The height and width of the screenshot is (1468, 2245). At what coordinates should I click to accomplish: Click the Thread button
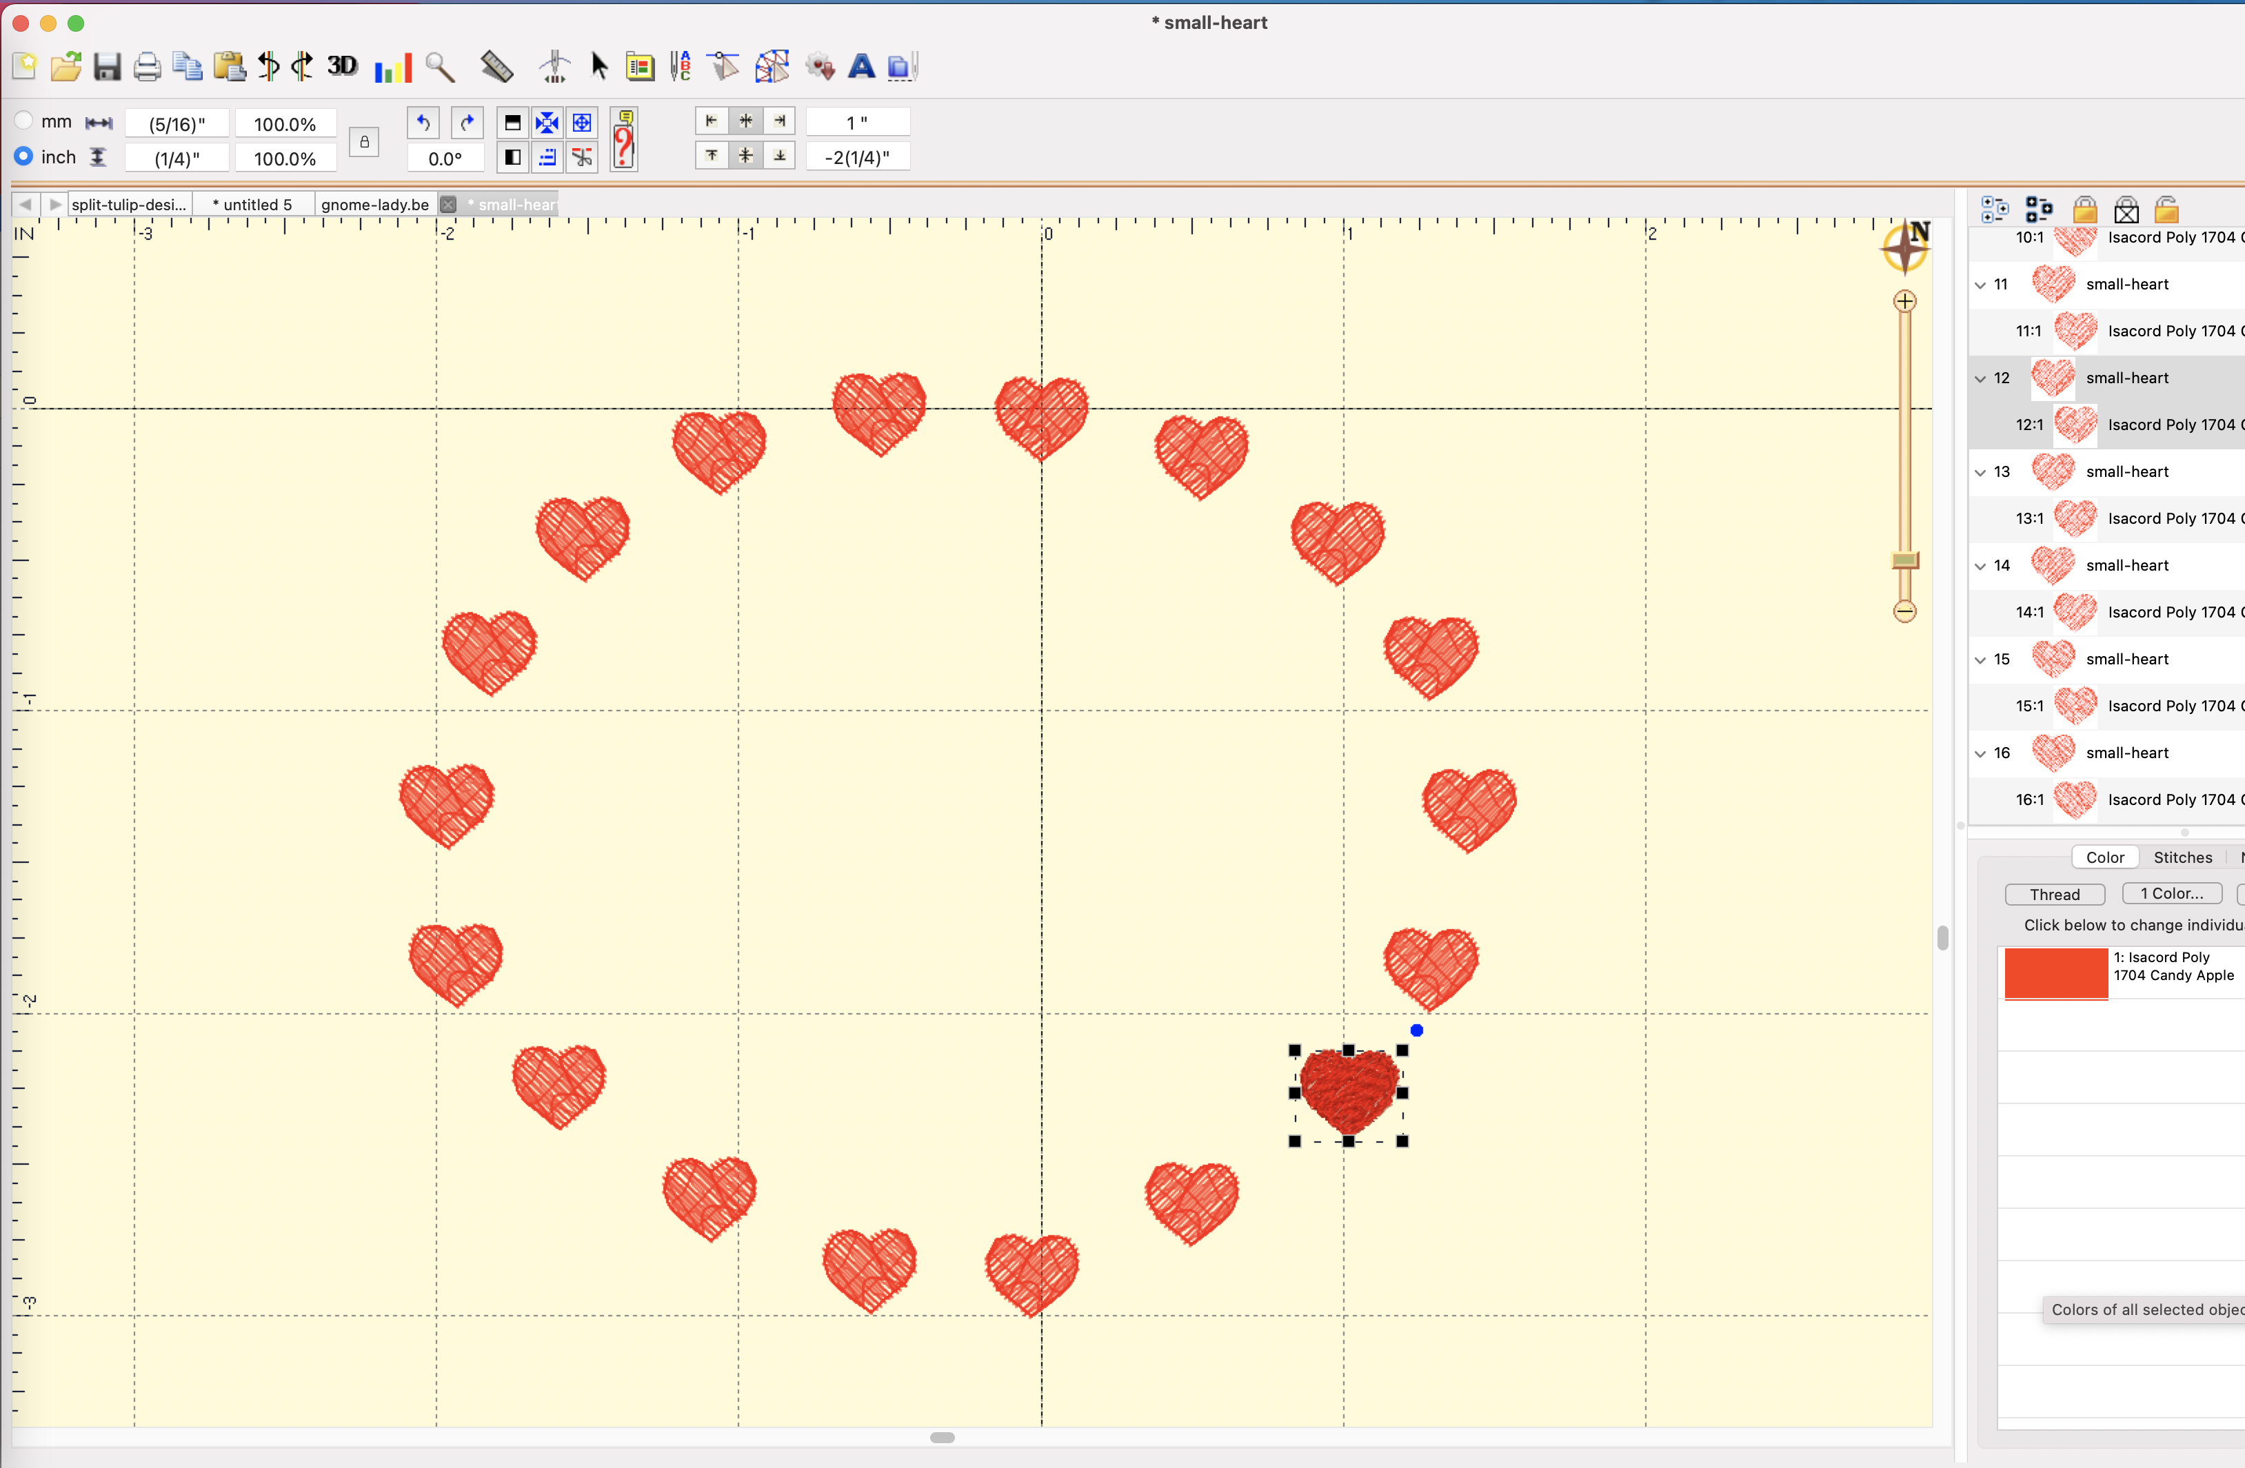pos(2055,894)
